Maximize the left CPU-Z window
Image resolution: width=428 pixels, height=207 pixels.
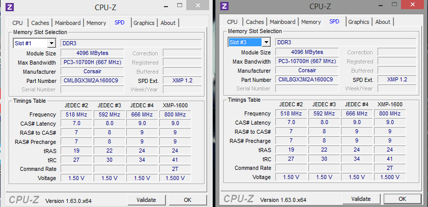tap(180, 5)
